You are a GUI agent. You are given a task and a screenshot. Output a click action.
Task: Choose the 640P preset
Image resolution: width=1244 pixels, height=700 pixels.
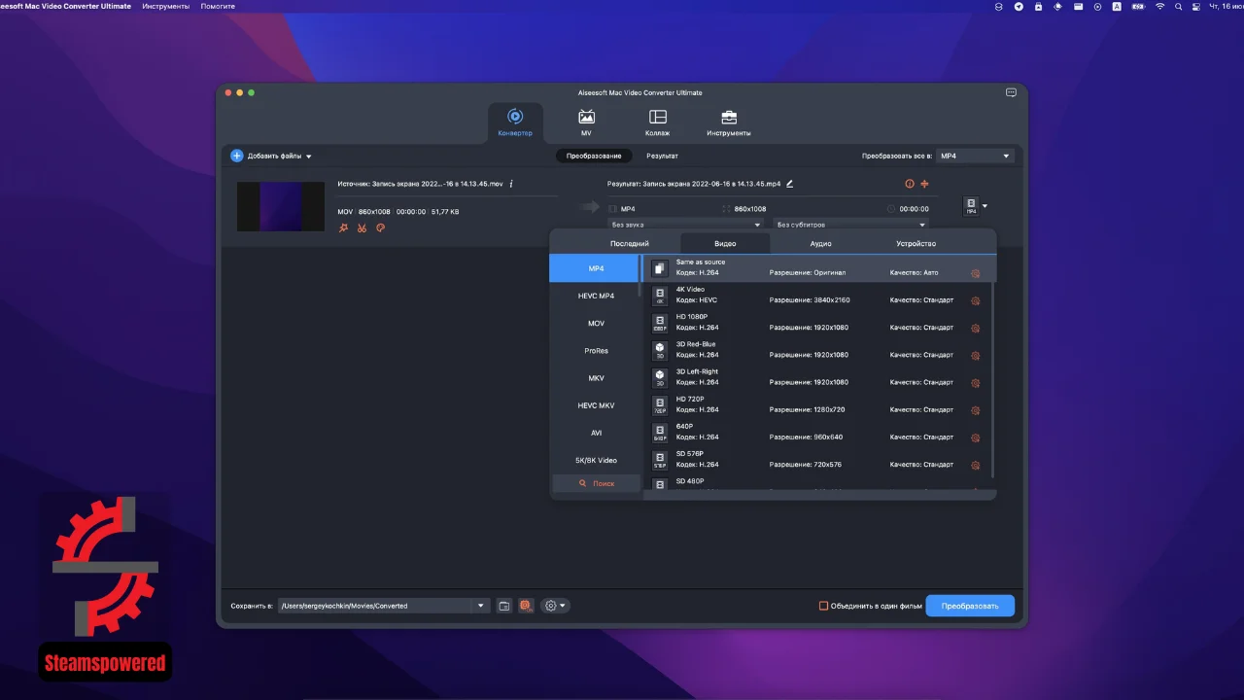coord(817,432)
